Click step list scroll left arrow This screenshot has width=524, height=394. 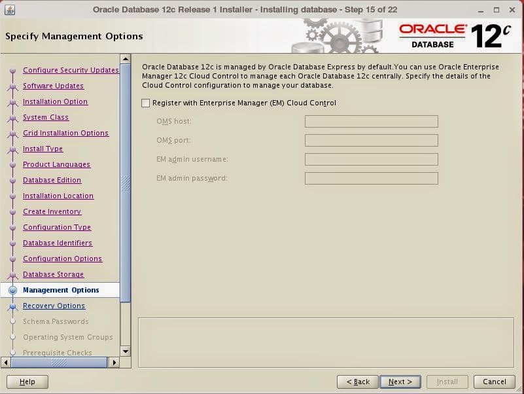[6, 362]
